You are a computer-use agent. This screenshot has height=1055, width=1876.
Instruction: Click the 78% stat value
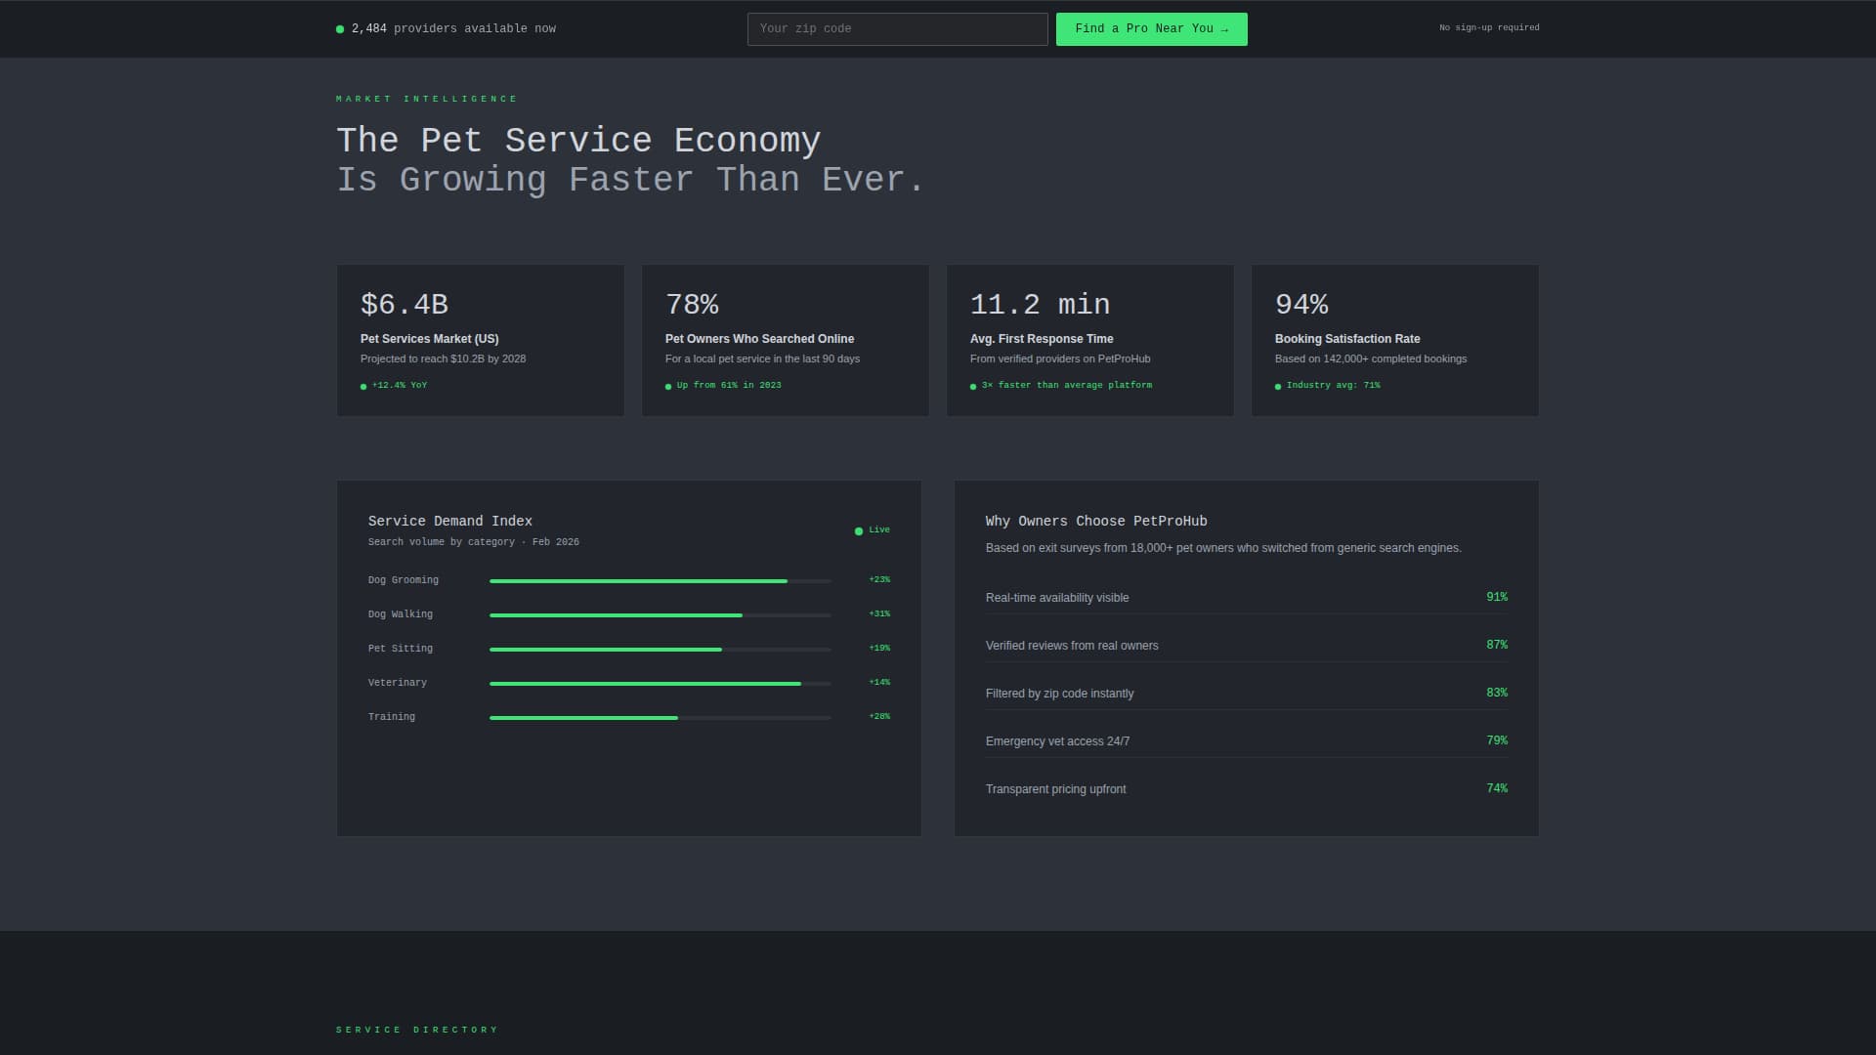point(692,305)
